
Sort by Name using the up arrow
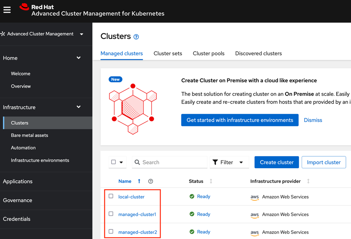pos(139,181)
